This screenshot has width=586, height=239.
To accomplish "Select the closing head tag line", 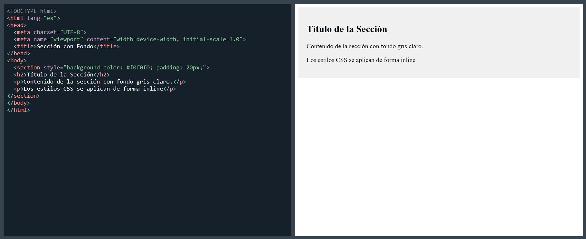I will [19, 53].
